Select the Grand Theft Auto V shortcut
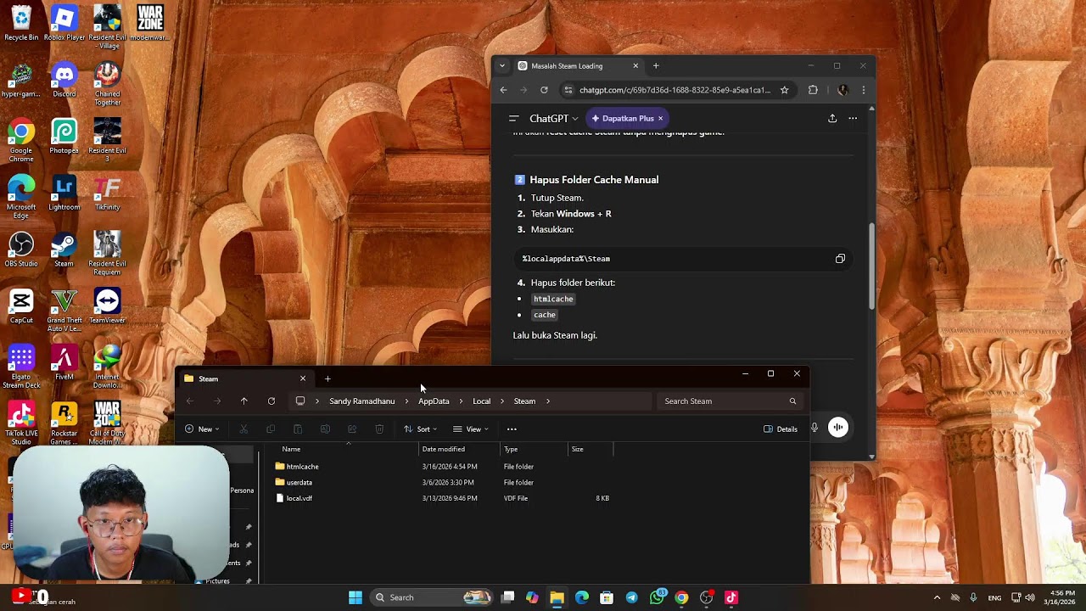1086x611 pixels. 64,310
